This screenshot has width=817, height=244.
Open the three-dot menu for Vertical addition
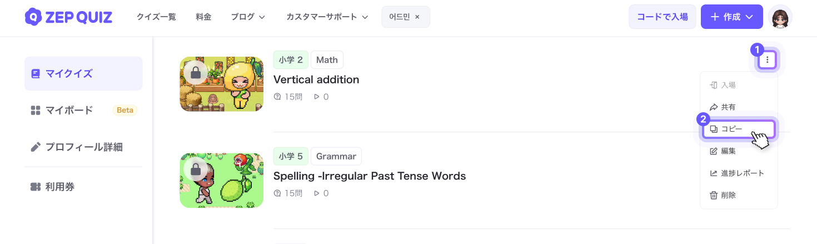[x=767, y=59]
